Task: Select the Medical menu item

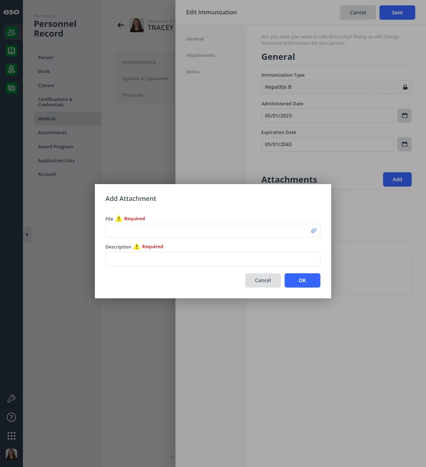Action: tap(68, 119)
